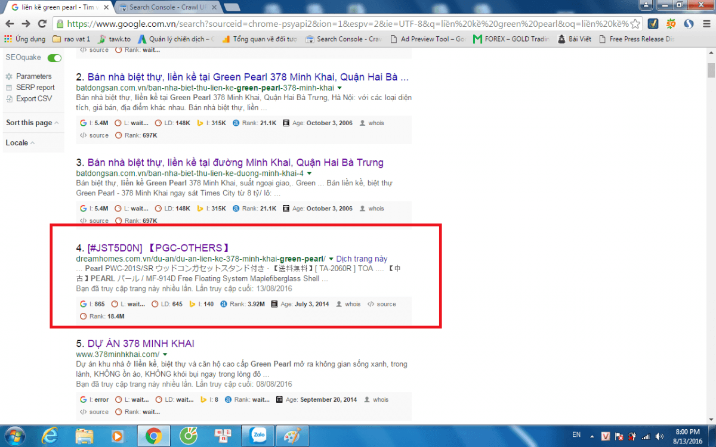
Task: Click 'Dịch trang này' translate link
Action: tap(362, 259)
